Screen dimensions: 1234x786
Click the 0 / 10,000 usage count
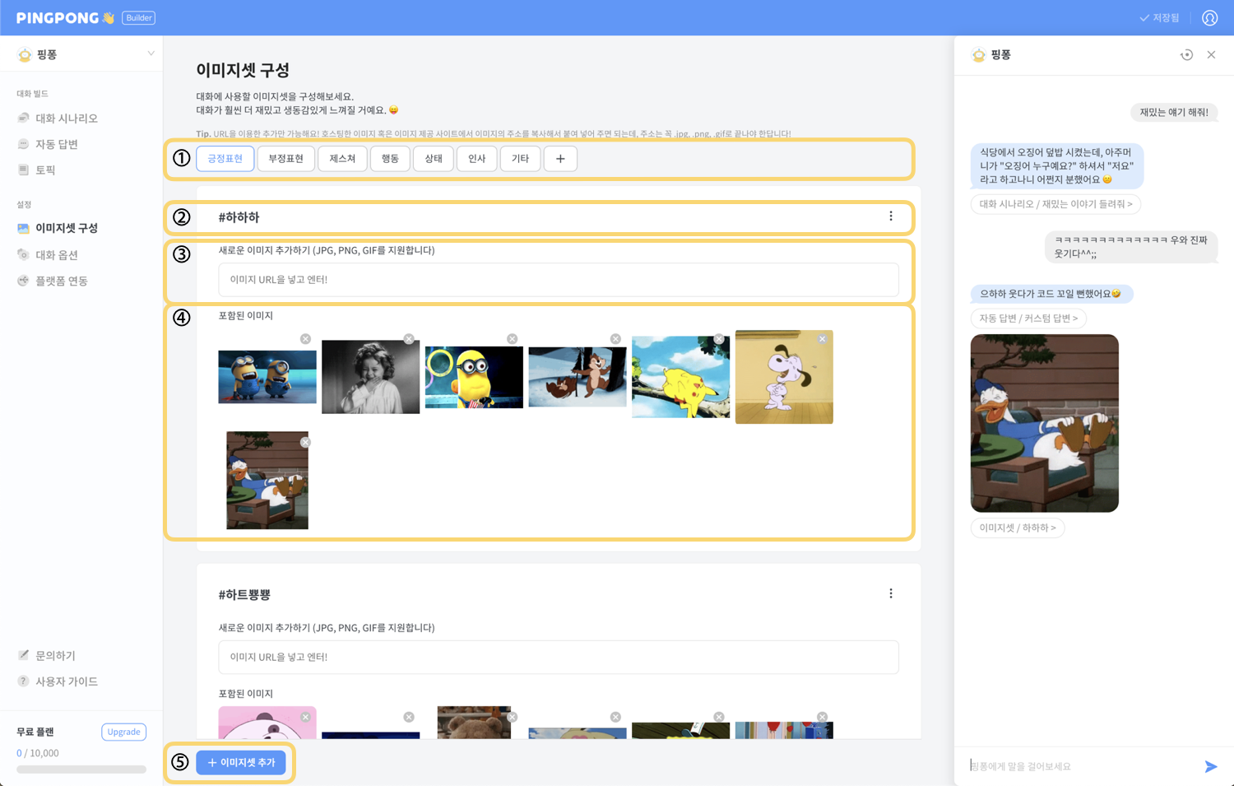click(38, 753)
